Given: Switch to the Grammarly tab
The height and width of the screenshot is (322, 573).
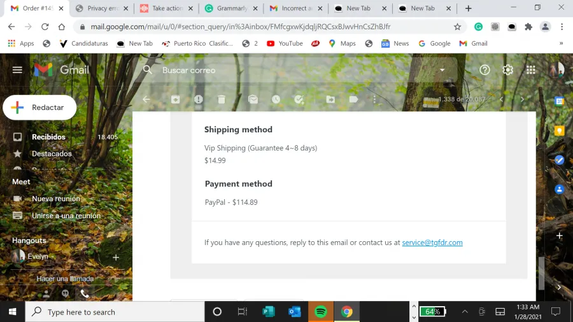Looking at the screenshot, I should [x=231, y=8].
